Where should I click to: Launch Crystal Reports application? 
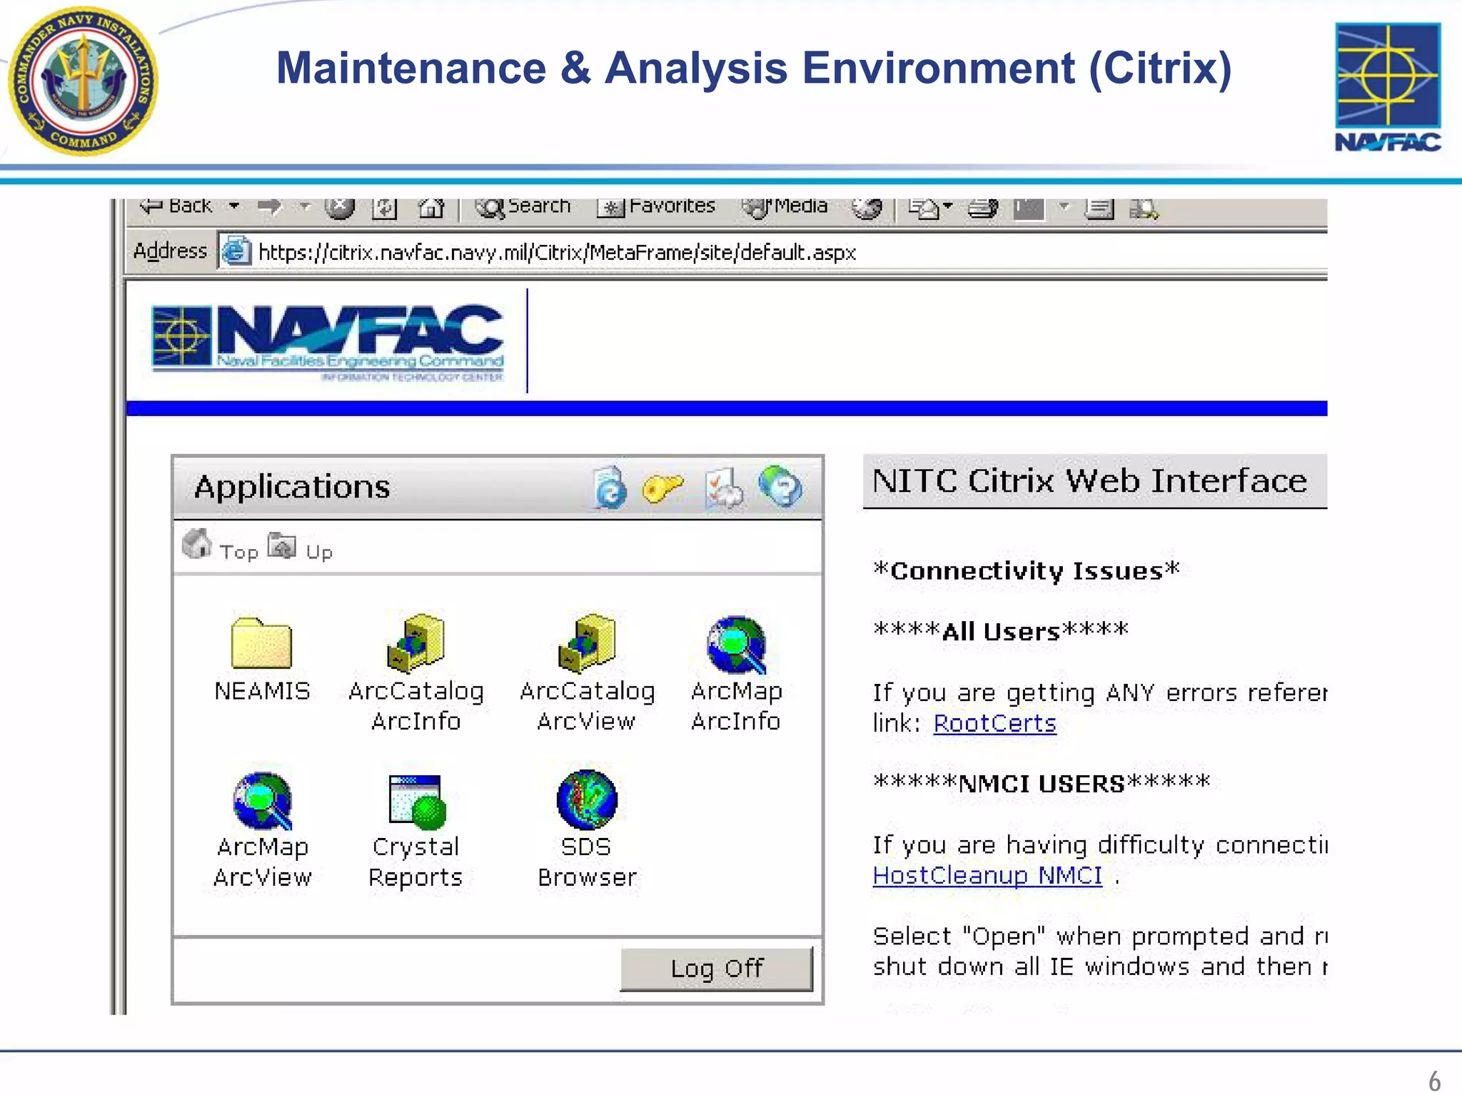click(x=415, y=832)
